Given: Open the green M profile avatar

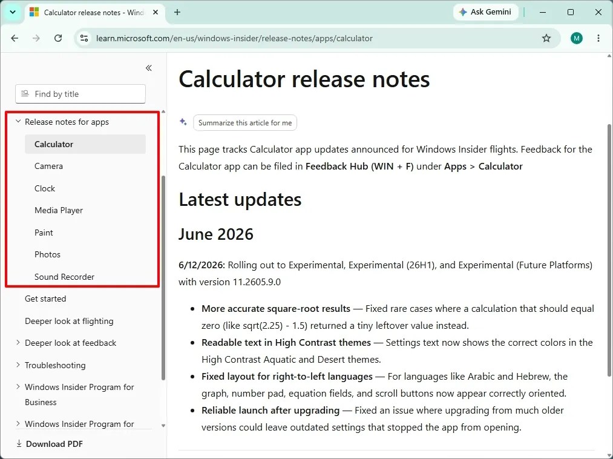Looking at the screenshot, I should [576, 38].
